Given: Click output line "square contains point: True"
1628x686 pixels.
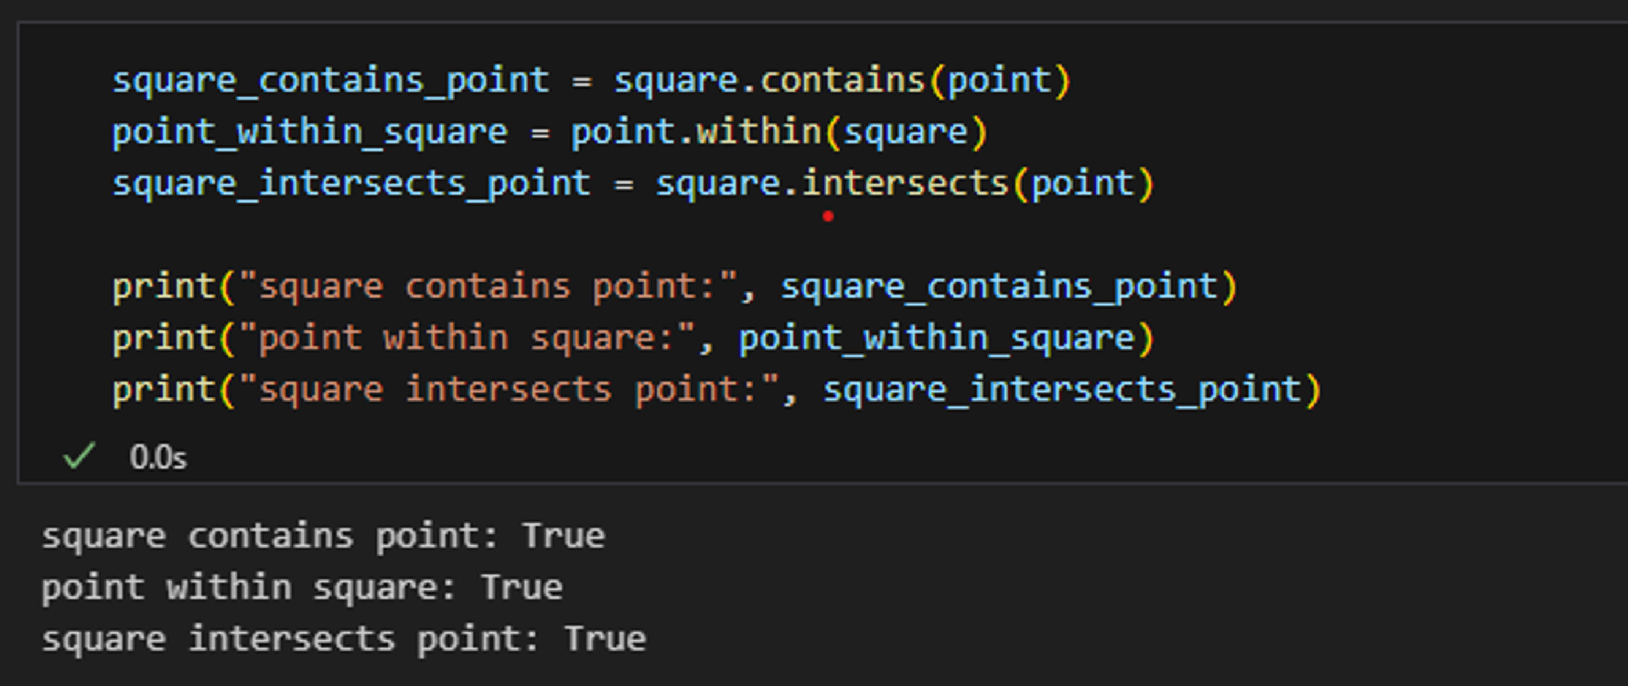Looking at the screenshot, I should pos(323,537).
